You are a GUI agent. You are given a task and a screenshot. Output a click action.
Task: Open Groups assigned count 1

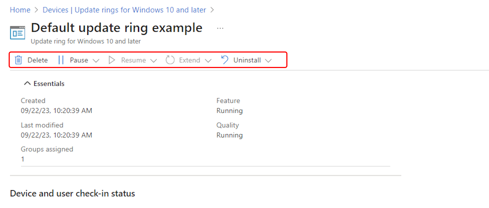coord(23,159)
